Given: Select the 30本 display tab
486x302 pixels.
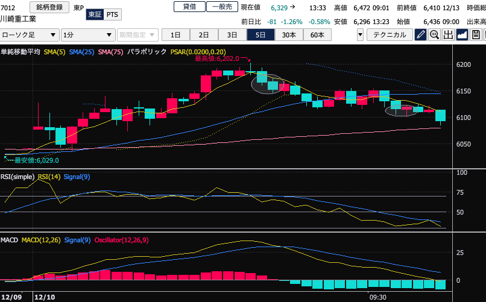Looking at the screenshot, I should pyautogui.click(x=289, y=35).
